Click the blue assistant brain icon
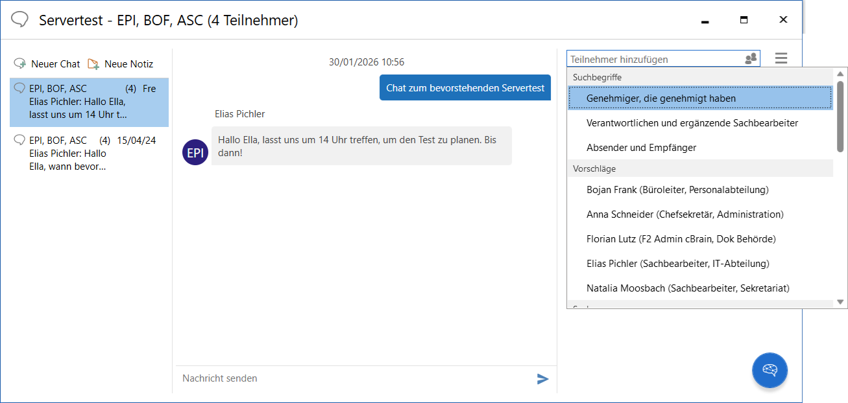The width and height of the screenshot is (848, 403). [x=769, y=370]
